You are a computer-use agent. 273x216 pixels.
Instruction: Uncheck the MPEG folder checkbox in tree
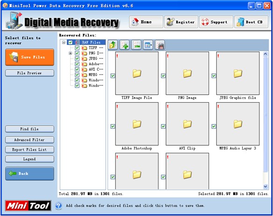(x=77, y=75)
